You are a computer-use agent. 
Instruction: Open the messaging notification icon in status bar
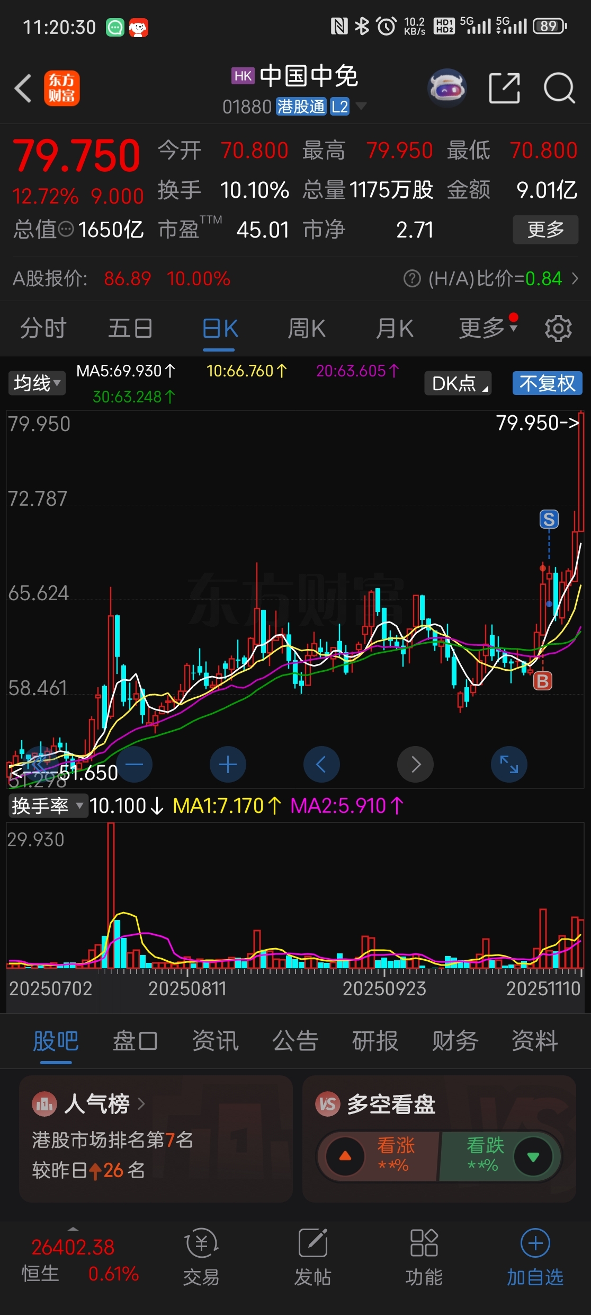tap(115, 27)
